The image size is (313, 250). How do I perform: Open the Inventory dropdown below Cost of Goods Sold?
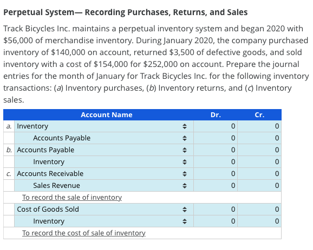pyautogui.click(x=104, y=221)
